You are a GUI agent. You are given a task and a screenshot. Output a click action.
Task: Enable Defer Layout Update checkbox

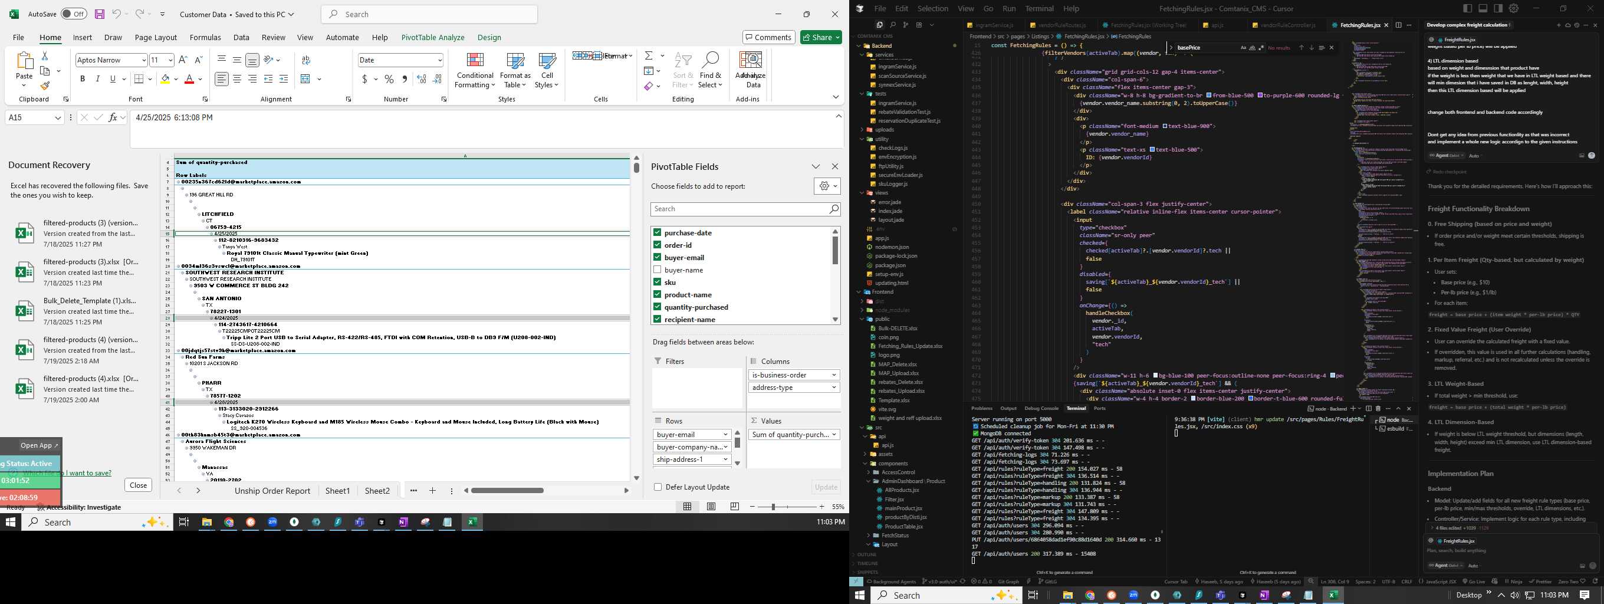(x=658, y=487)
